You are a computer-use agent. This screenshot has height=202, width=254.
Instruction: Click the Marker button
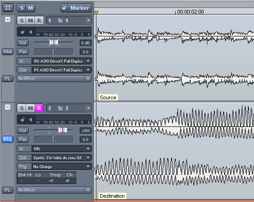(80, 8)
